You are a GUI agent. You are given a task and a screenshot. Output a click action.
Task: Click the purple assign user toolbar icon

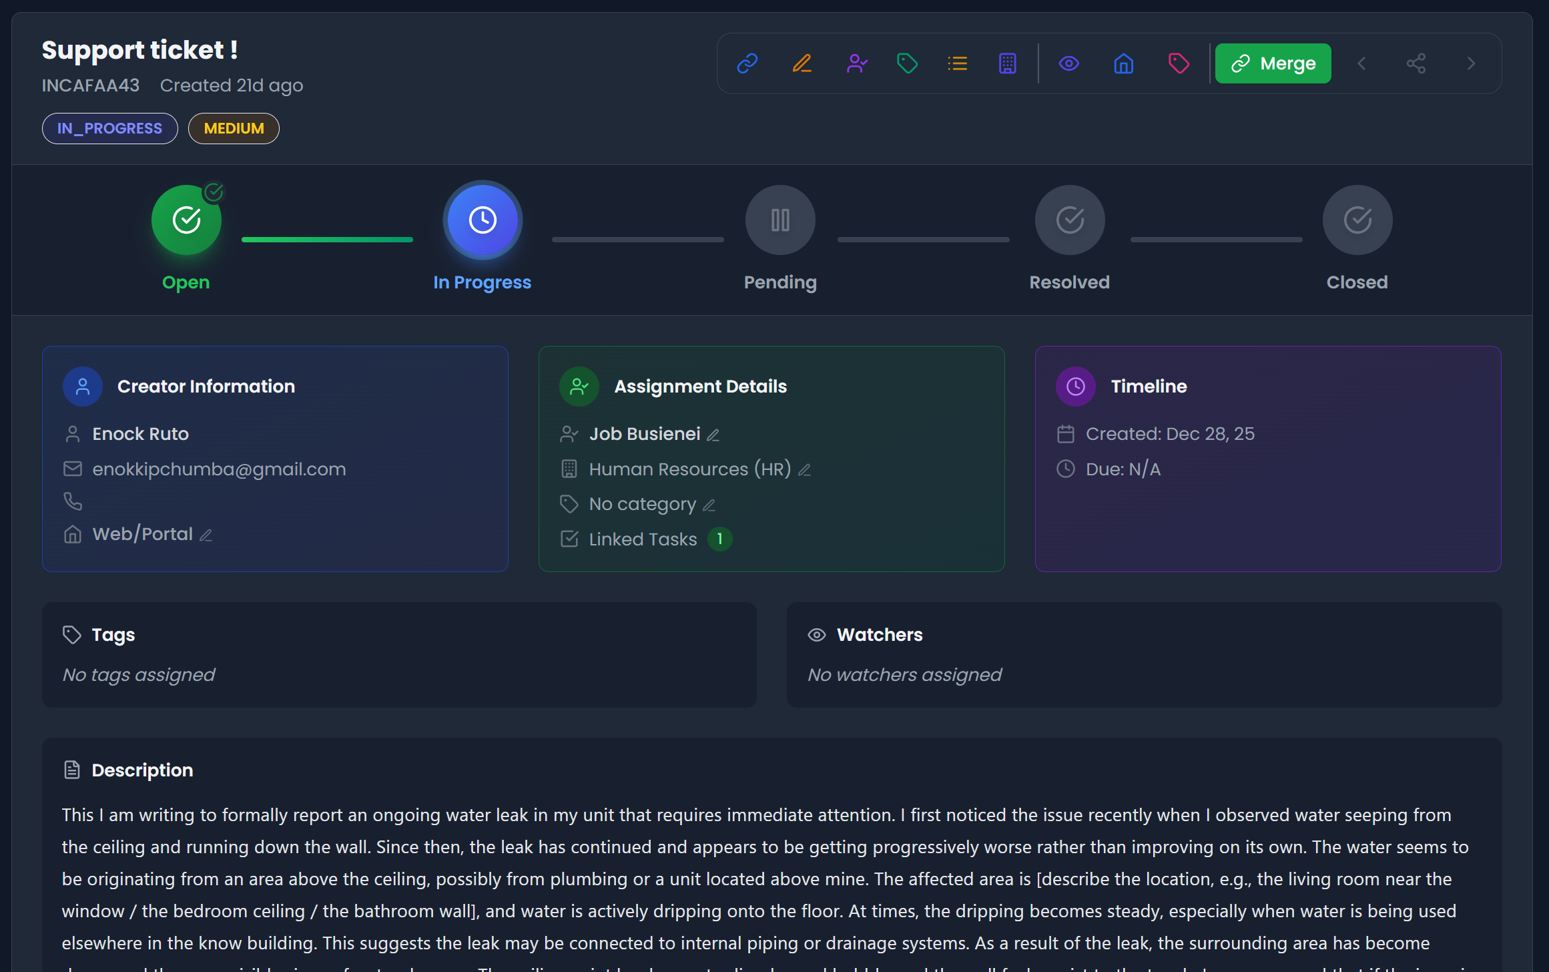click(856, 63)
